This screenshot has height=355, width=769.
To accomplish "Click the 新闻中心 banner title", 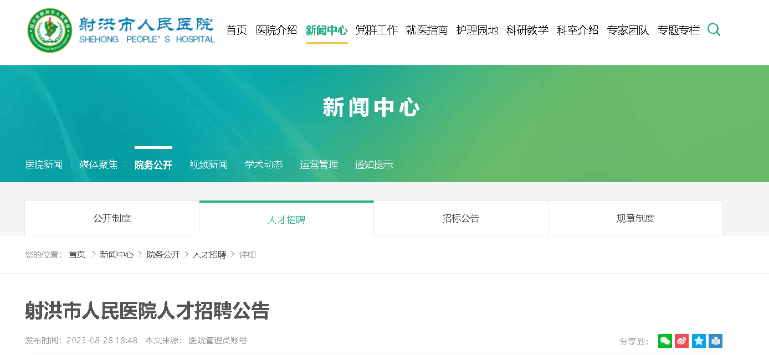I will 371,107.
